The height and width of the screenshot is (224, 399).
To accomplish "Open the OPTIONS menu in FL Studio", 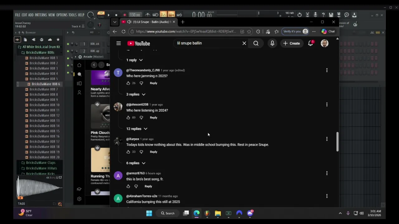I will (x=62, y=15).
